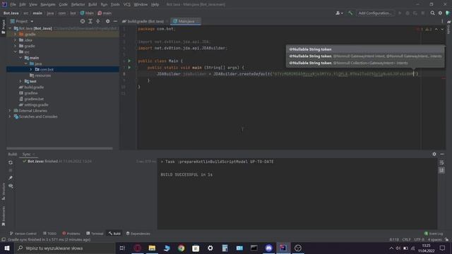The image size is (452, 254).
Task: Select gradlew.bat file in tree
Action: pyautogui.click(x=34, y=99)
